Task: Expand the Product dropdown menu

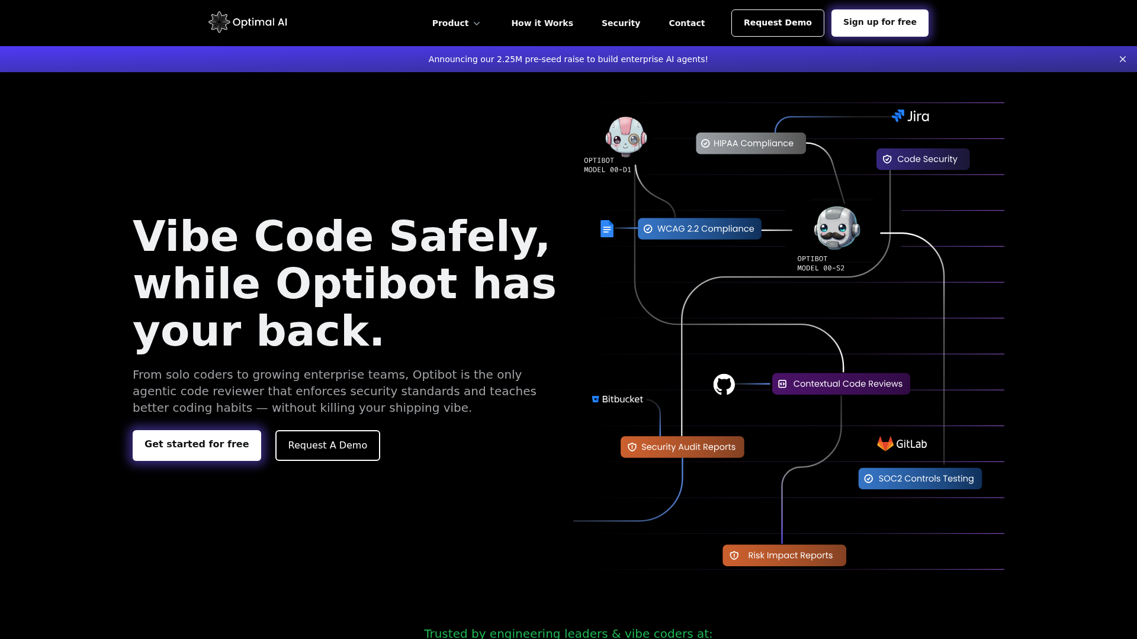Action: (456, 23)
